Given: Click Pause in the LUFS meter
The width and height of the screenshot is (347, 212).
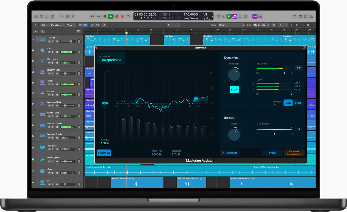Looking at the screenshot, I should coord(288,103).
